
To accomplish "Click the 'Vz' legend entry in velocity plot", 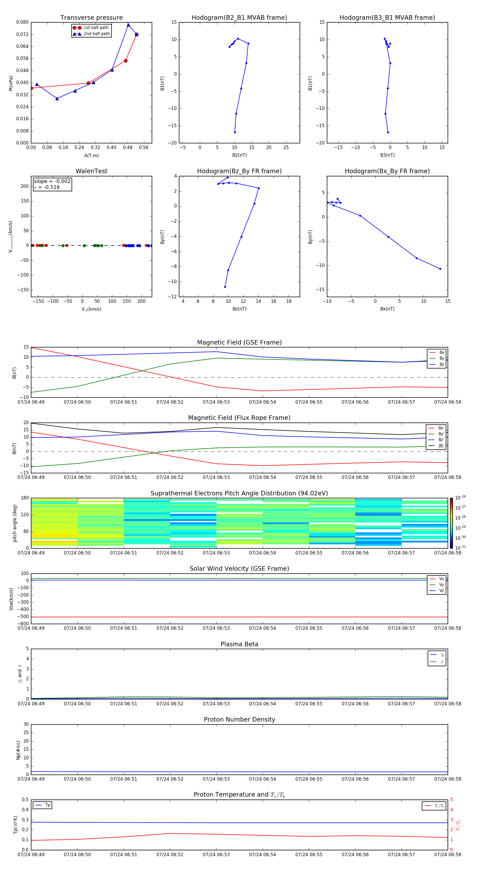I will (437, 591).
